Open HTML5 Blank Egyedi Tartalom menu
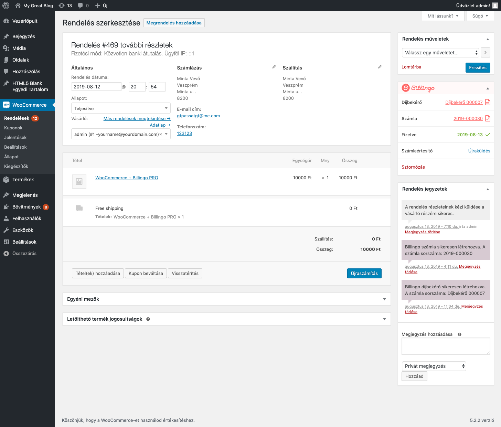This screenshot has height=427, width=501. pos(28,86)
